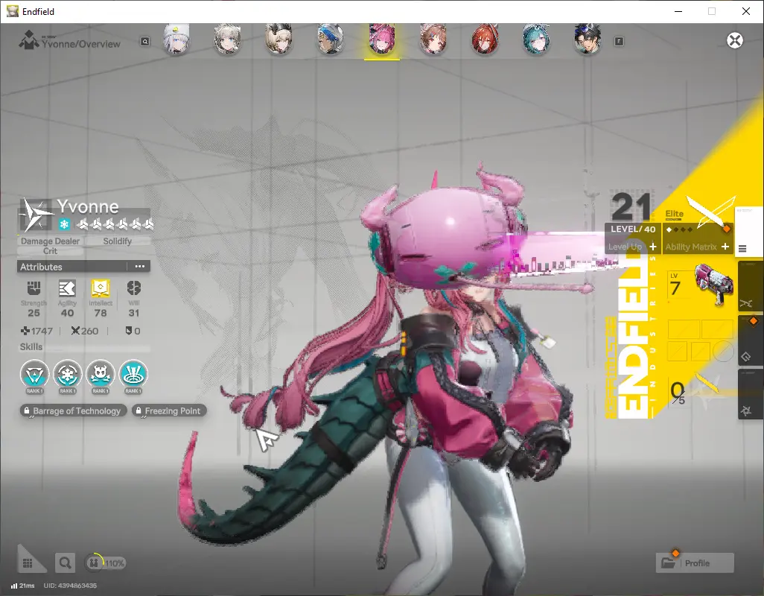Click the large level number 21

(x=631, y=206)
